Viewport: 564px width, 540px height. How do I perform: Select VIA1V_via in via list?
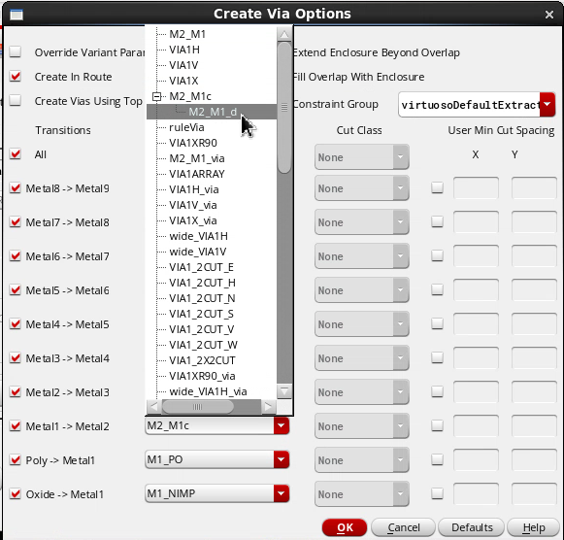[x=193, y=205]
